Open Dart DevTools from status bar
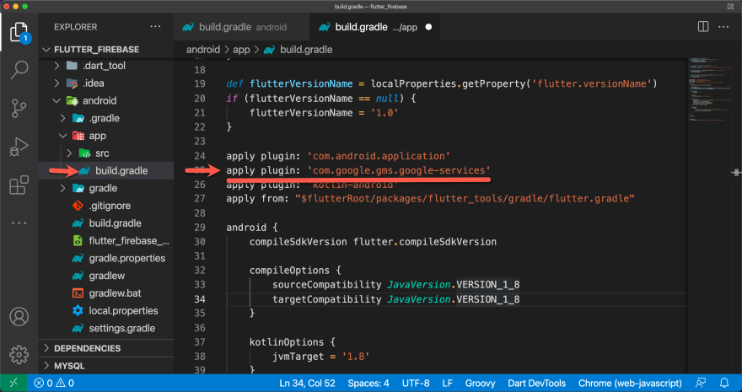This screenshot has width=742, height=392. pos(536,383)
